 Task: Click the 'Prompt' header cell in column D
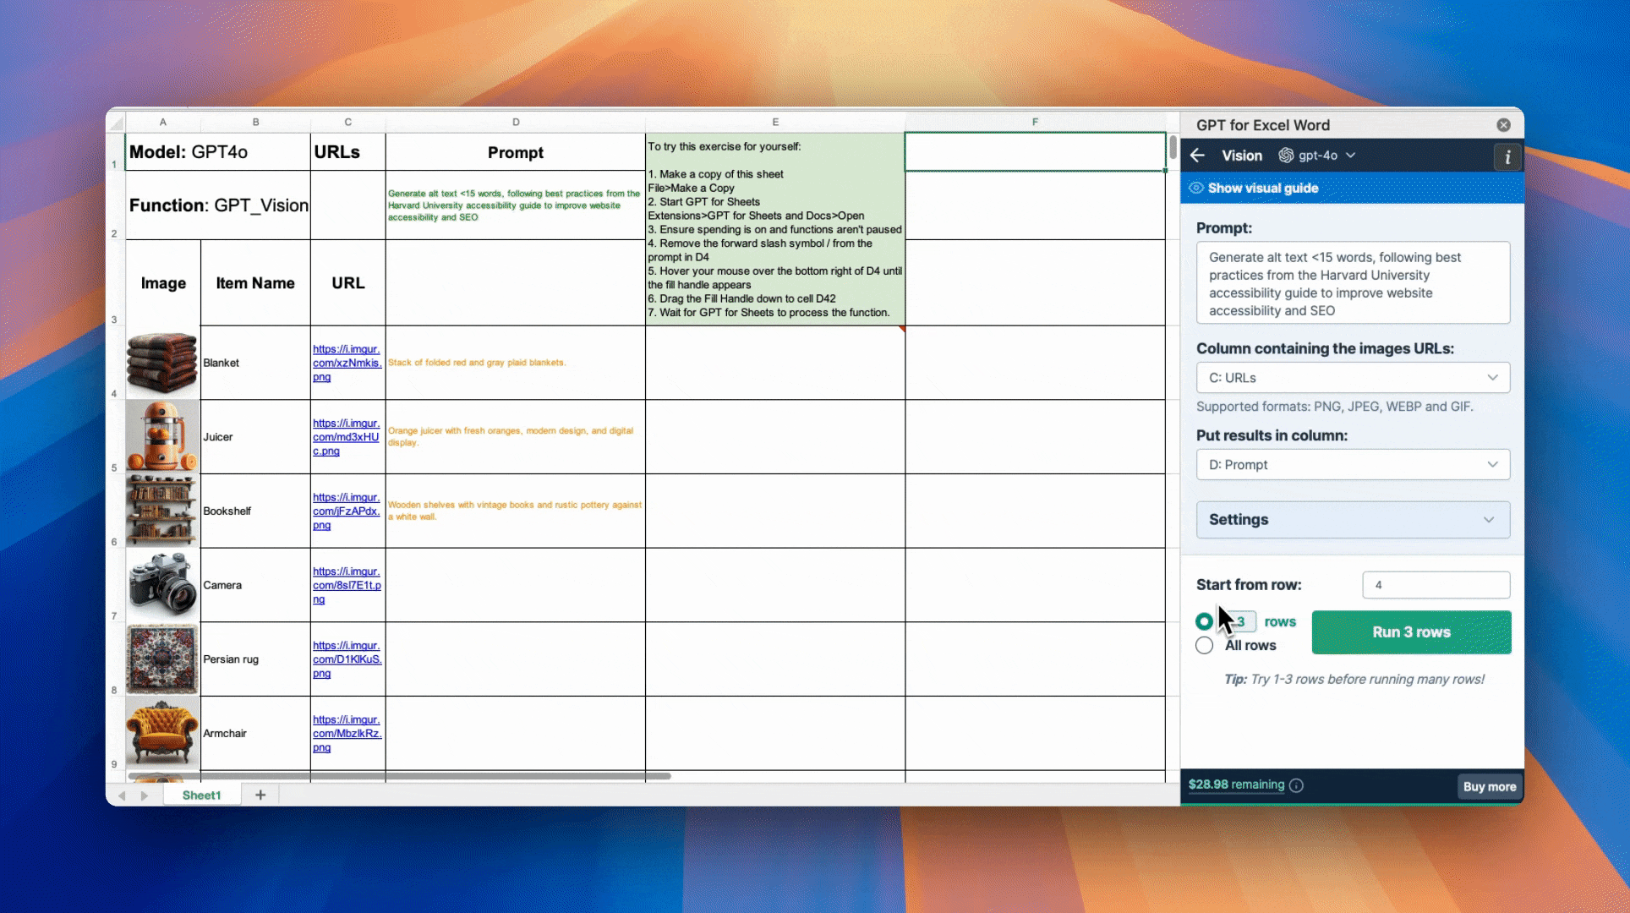pyautogui.click(x=516, y=152)
